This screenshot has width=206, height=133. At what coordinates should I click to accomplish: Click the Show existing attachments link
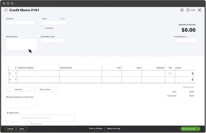[x=36, y=124]
